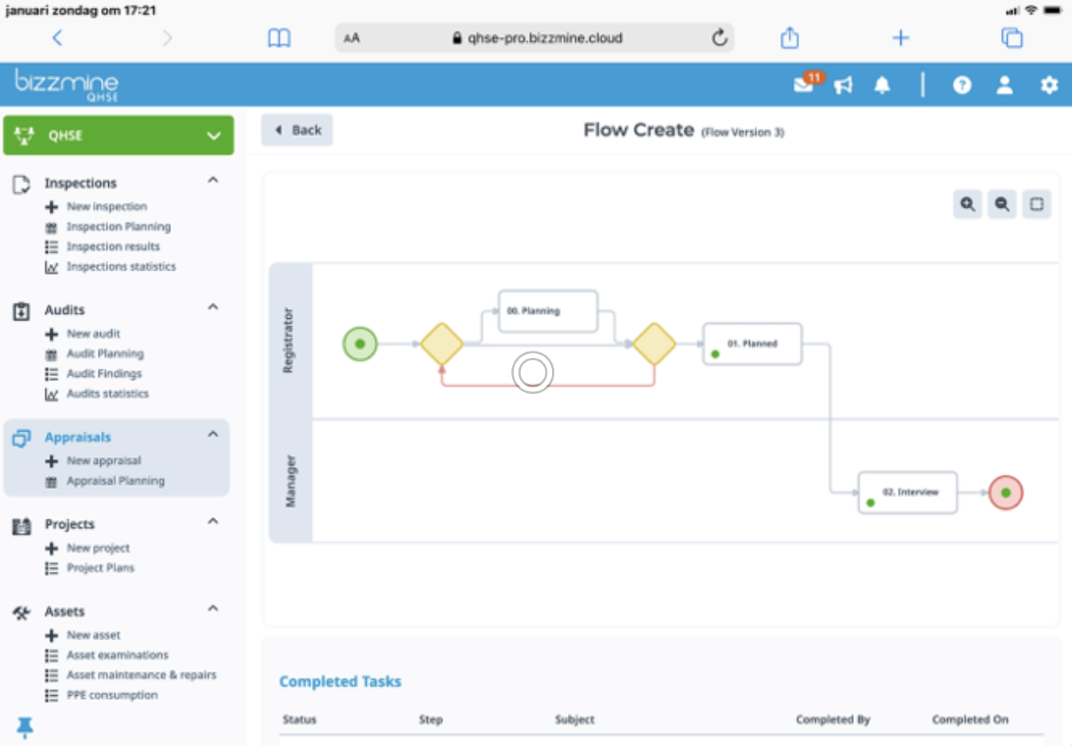Click the Step column header
Image resolution: width=1072 pixels, height=746 pixels.
click(x=431, y=720)
